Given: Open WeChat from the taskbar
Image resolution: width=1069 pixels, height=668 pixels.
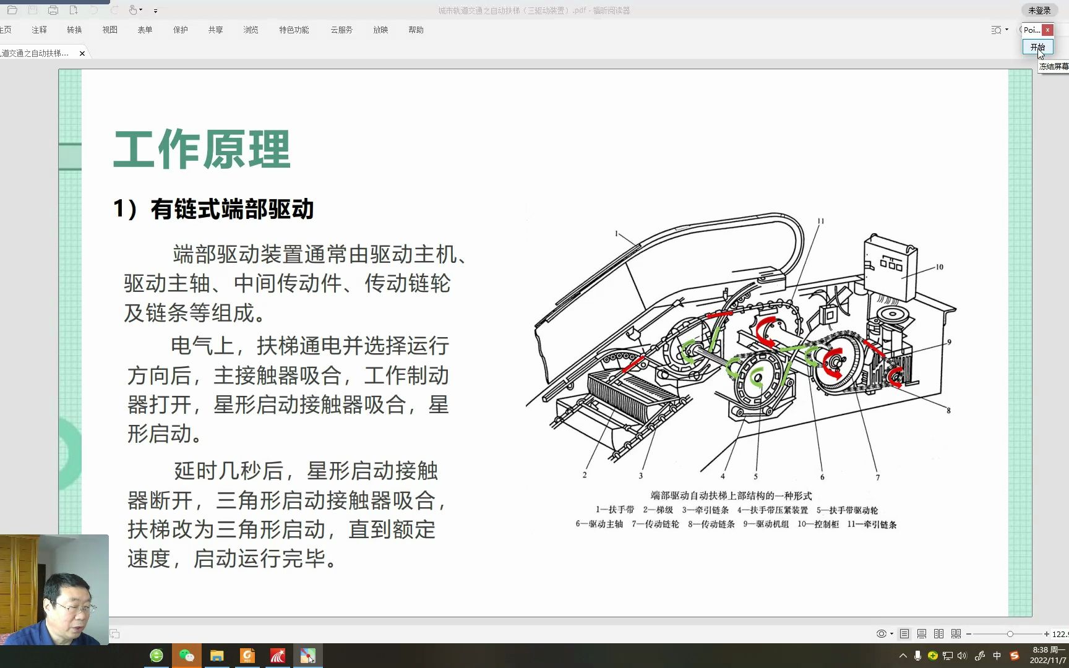Looking at the screenshot, I should click(x=187, y=655).
